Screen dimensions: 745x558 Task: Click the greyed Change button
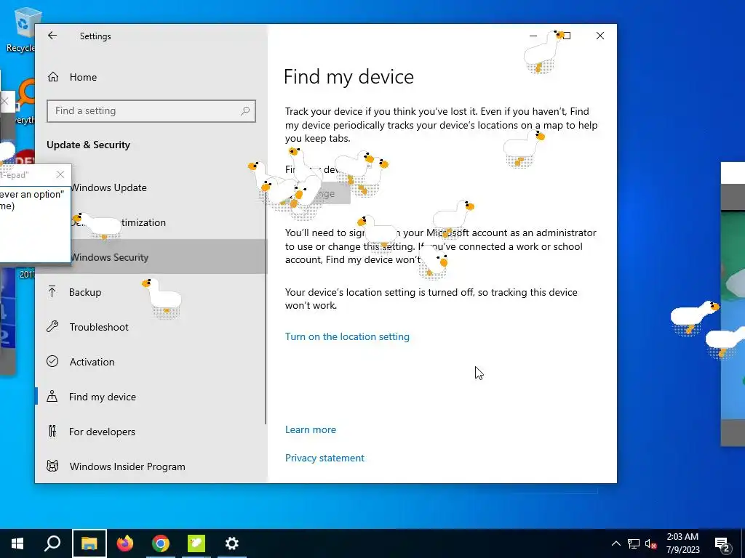pyautogui.click(x=318, y=193)
